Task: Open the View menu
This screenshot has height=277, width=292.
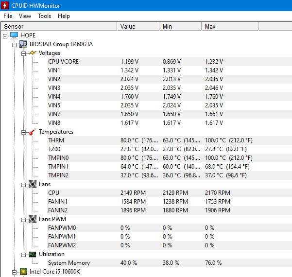Action: tap(25, 16)
